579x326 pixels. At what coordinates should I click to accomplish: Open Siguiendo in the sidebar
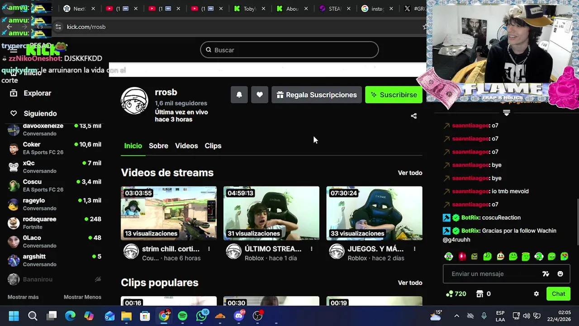point(40,114)
